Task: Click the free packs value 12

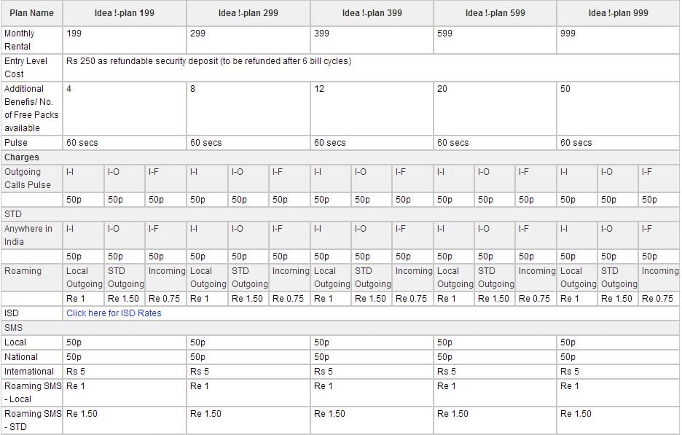Action: [x=319, y=89]
